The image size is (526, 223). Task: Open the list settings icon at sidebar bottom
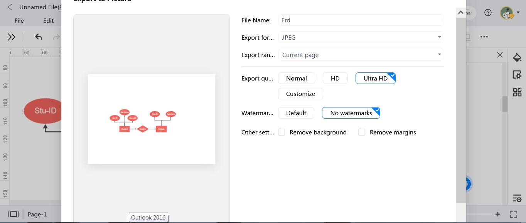[517, 198]
